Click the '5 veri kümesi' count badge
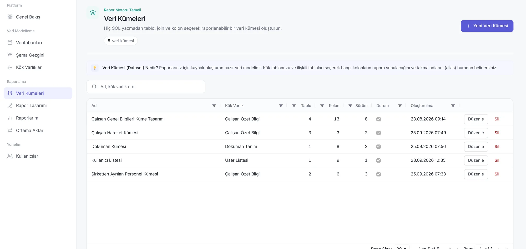Image resolution: width=526 pixels, height=249 pixels. [x=121, y=41]
